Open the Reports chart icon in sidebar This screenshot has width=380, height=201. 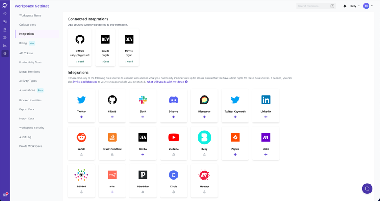pyautogui.click(x=5, y=45)
